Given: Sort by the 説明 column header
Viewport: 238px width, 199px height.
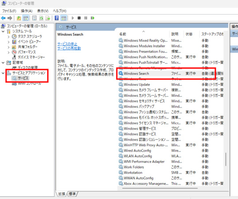Looking at the screenshot, I should click(x=177, y=34).
